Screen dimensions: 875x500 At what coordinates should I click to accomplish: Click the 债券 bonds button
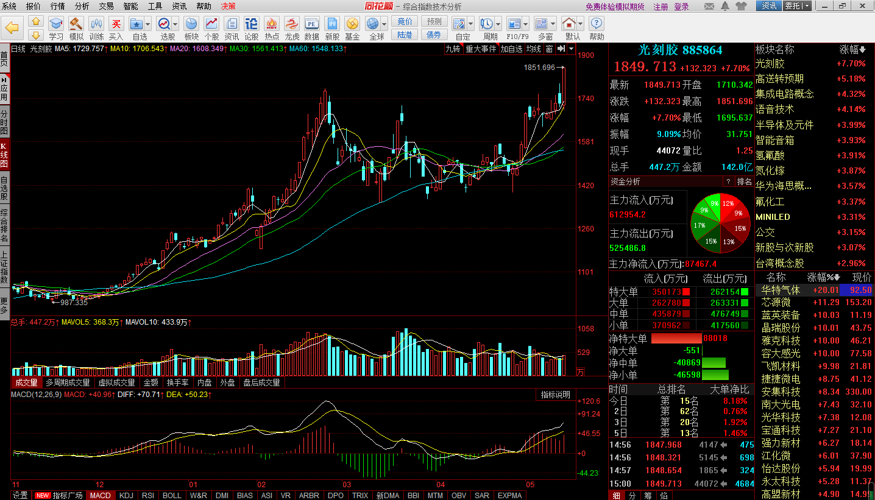coord(434,35)
